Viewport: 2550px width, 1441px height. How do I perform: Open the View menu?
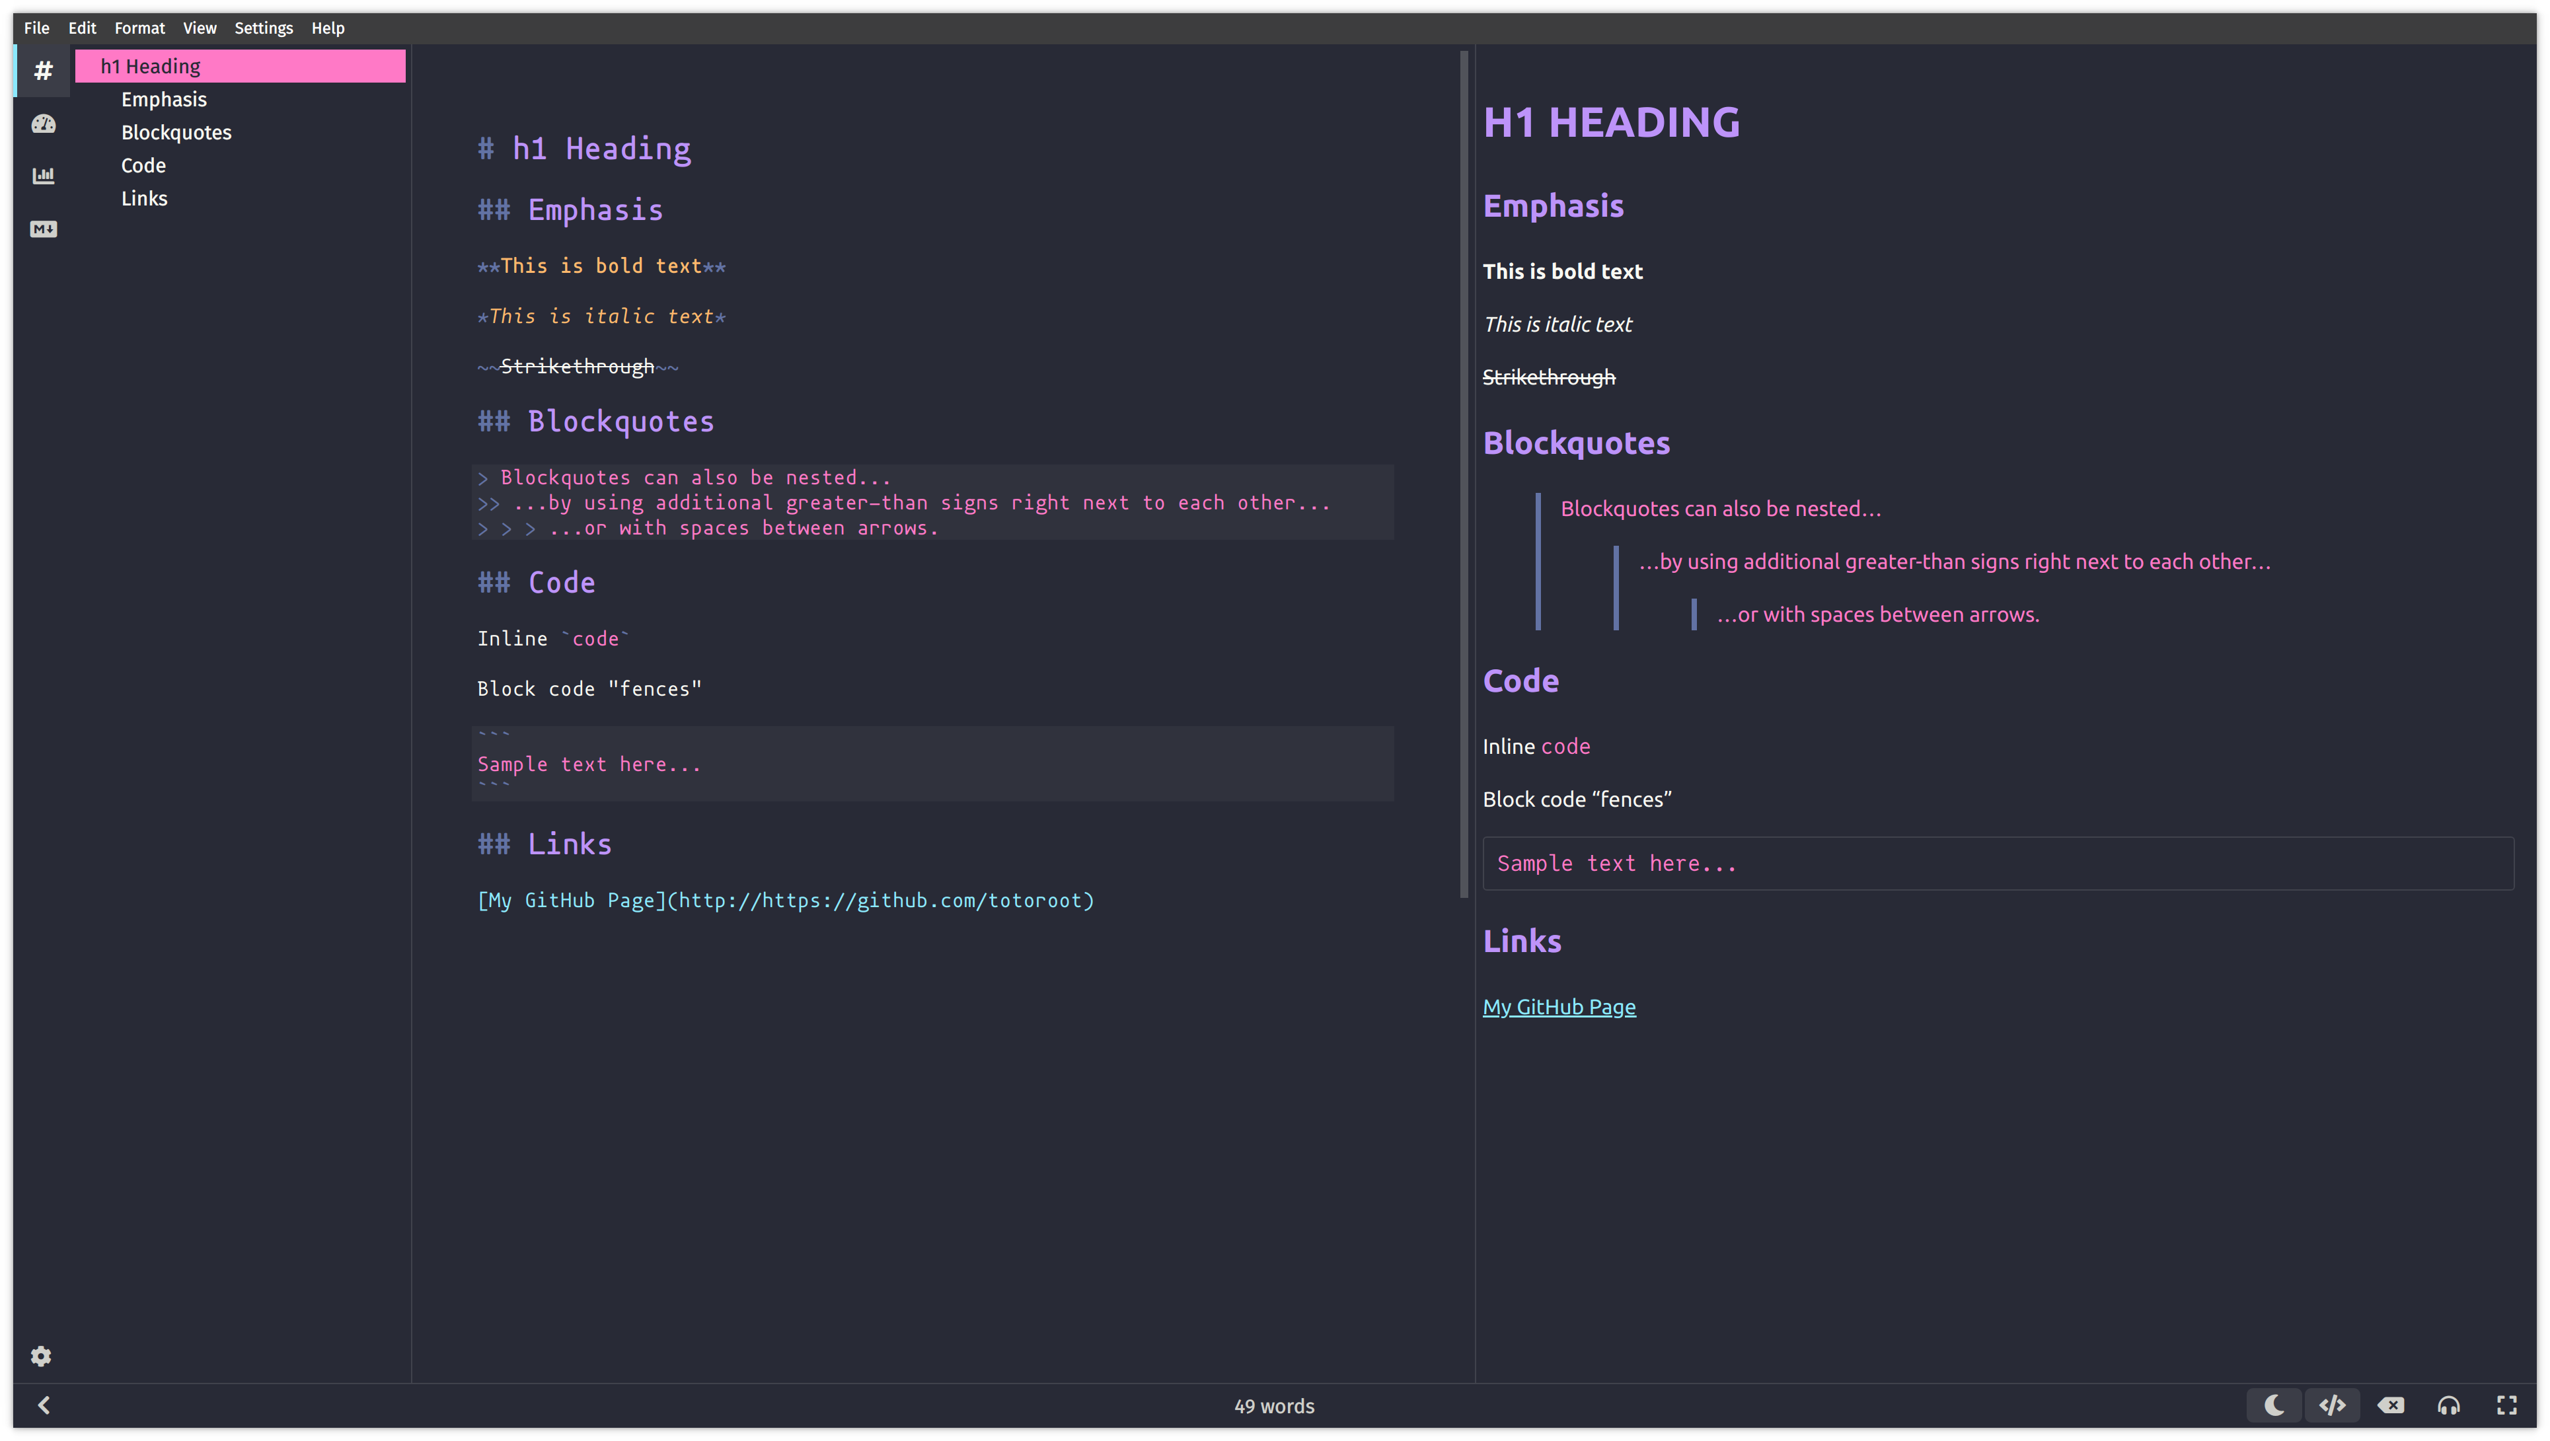tap(199, 28)
